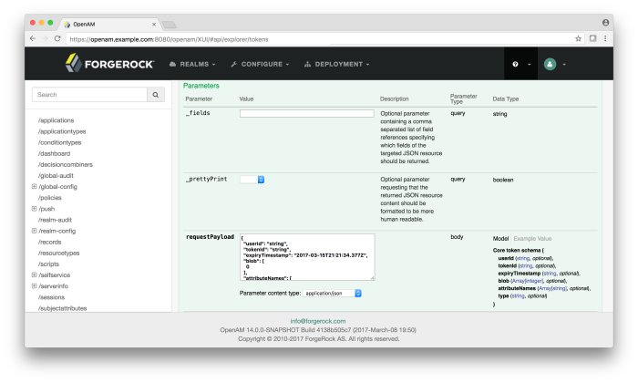Expand the /realm-config node
The image size is (638, 383).
tap(35, 231)
